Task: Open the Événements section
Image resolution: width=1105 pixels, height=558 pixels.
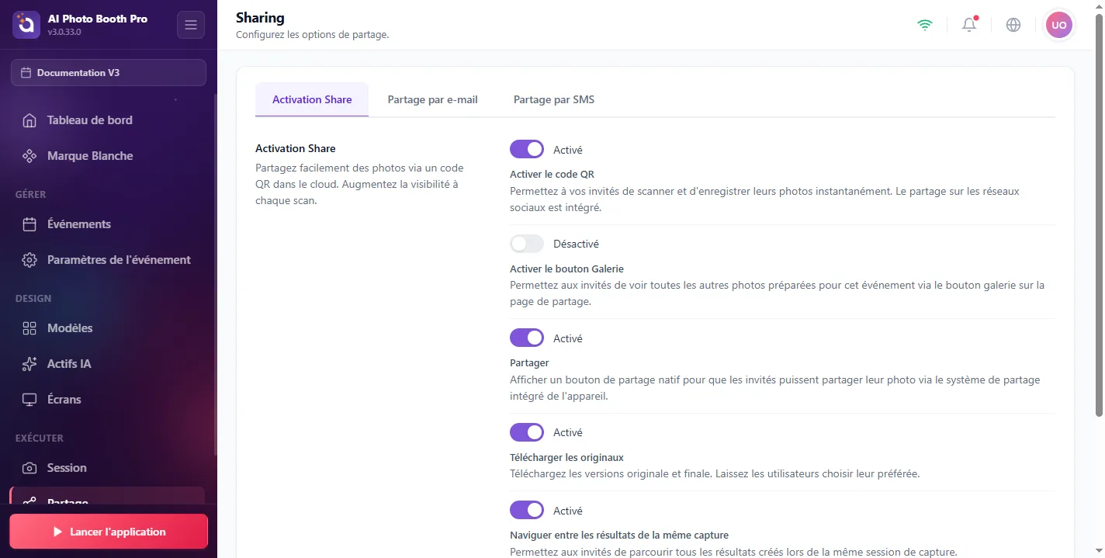Action: click(x=107, y=224)
